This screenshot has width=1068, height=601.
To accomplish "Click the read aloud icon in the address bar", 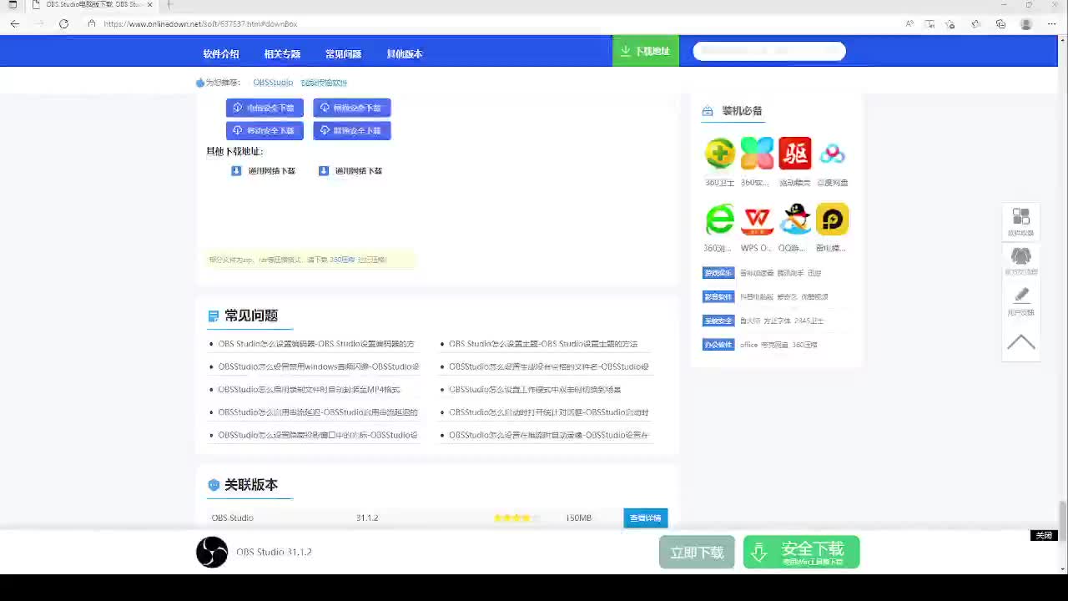I will click(909, 24).
